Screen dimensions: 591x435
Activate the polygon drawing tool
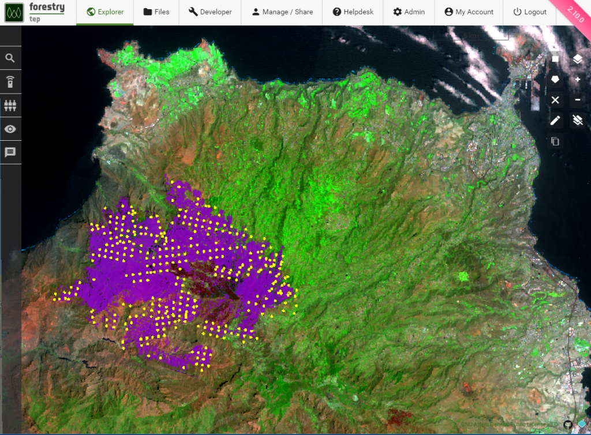555,79
